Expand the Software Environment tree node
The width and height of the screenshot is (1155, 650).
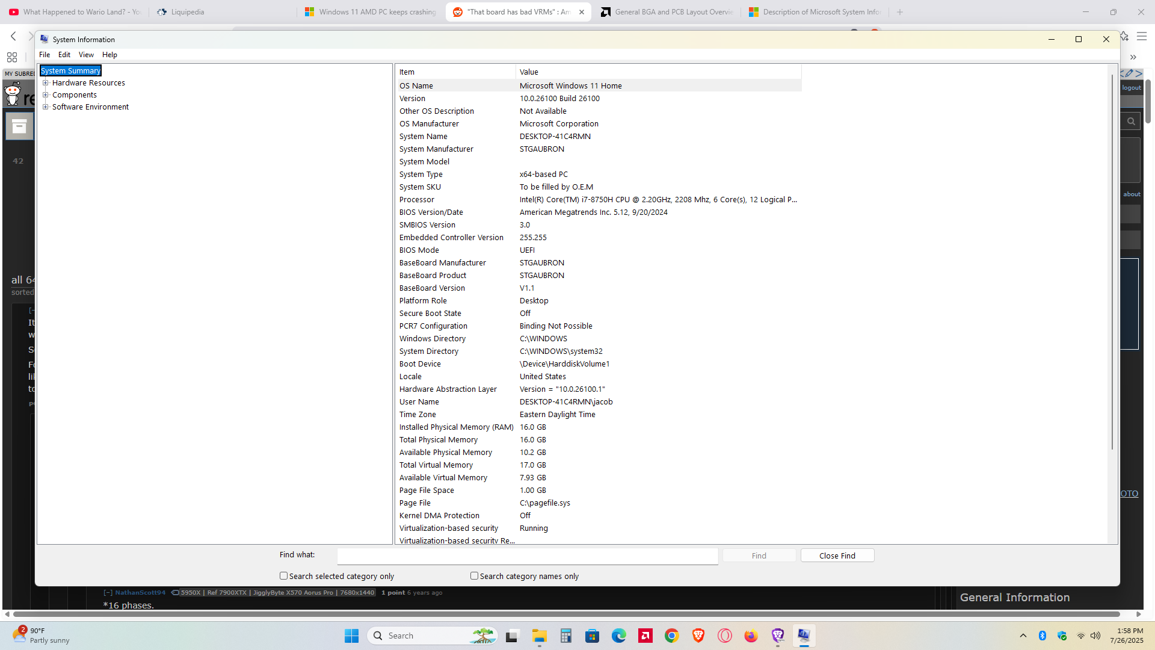click(45, 107)
